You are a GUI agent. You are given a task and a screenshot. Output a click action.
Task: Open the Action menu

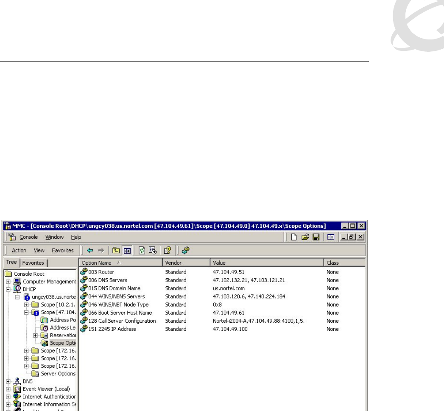tap(19, 250)
